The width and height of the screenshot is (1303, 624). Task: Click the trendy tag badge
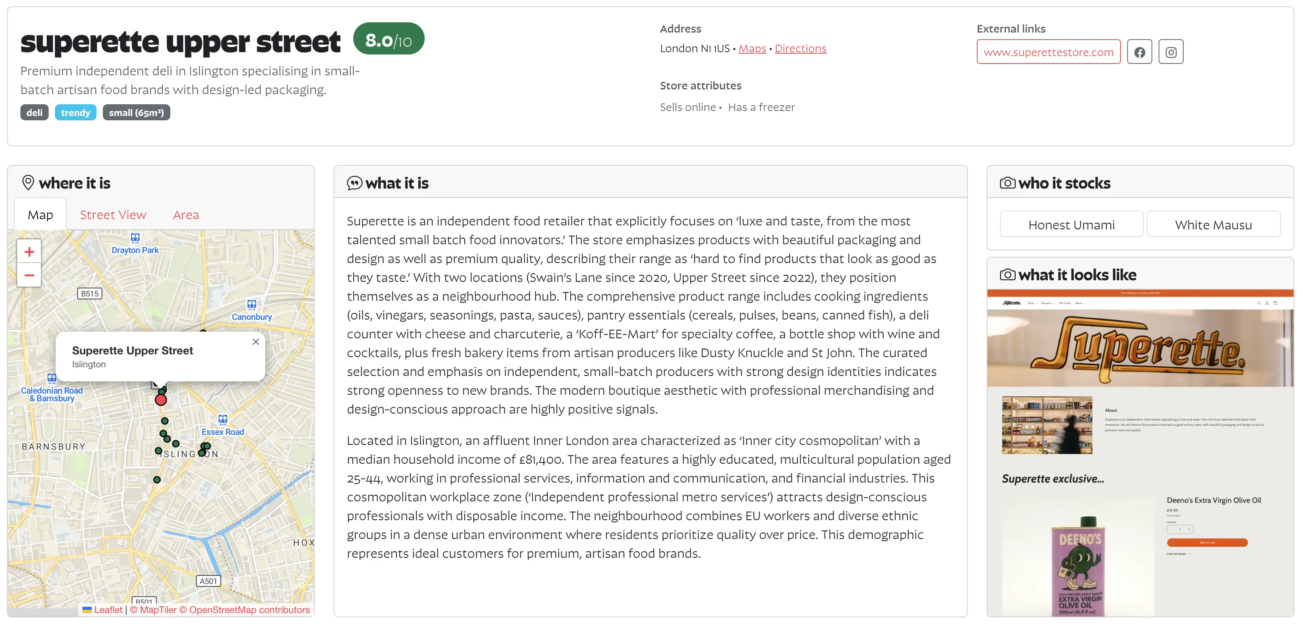(75, 112)
